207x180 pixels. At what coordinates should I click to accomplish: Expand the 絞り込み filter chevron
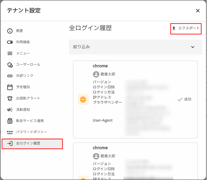tap(192, 47)
